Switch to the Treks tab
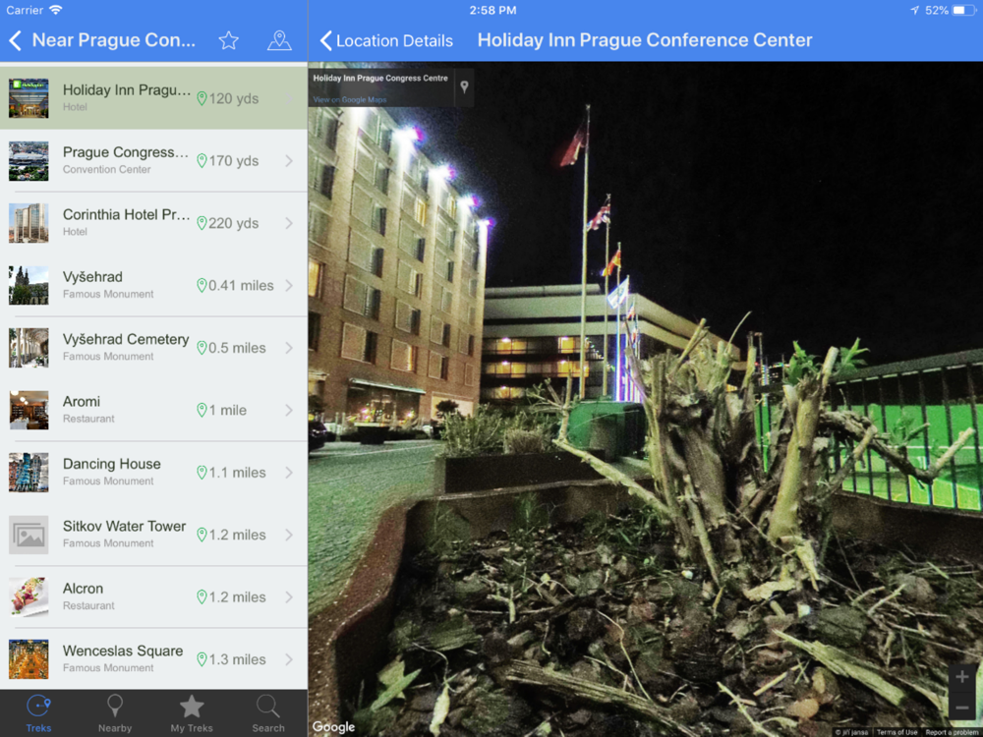This screenshot has width=983, height=737. point(38,713)
